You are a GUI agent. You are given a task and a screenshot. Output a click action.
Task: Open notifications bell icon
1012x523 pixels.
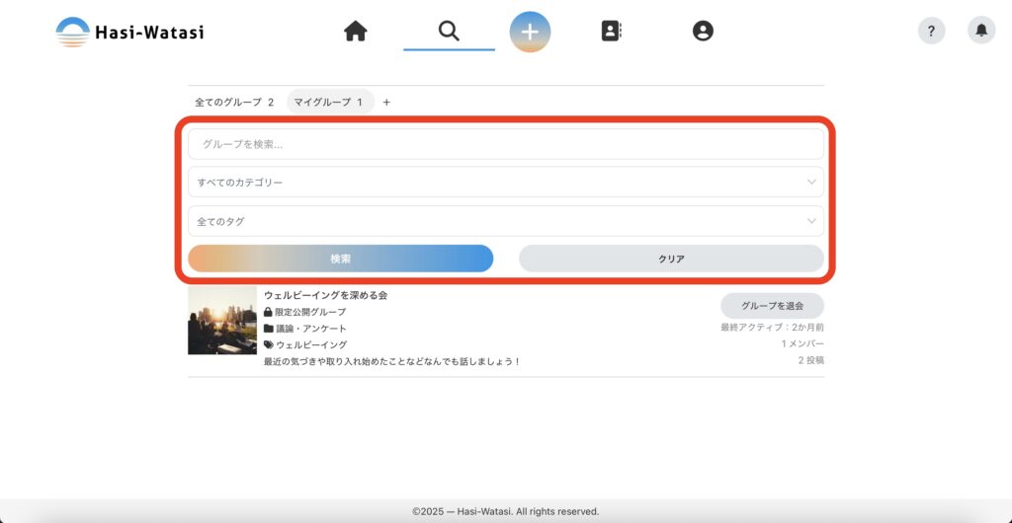tap(980, 31)
